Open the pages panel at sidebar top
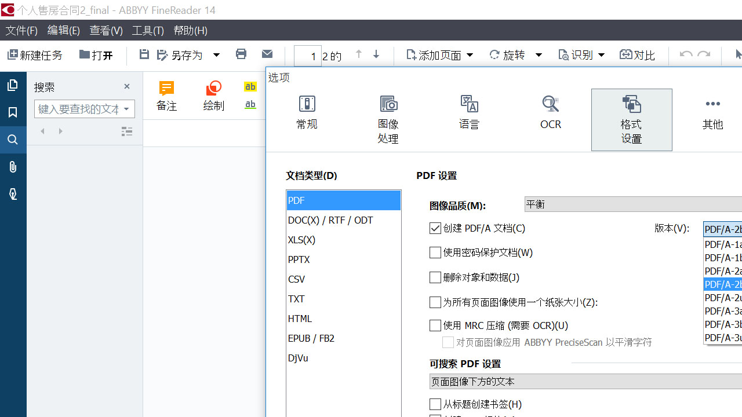This screenshot has width=742, height=417. pyautogui.click(x=13, y=85)
